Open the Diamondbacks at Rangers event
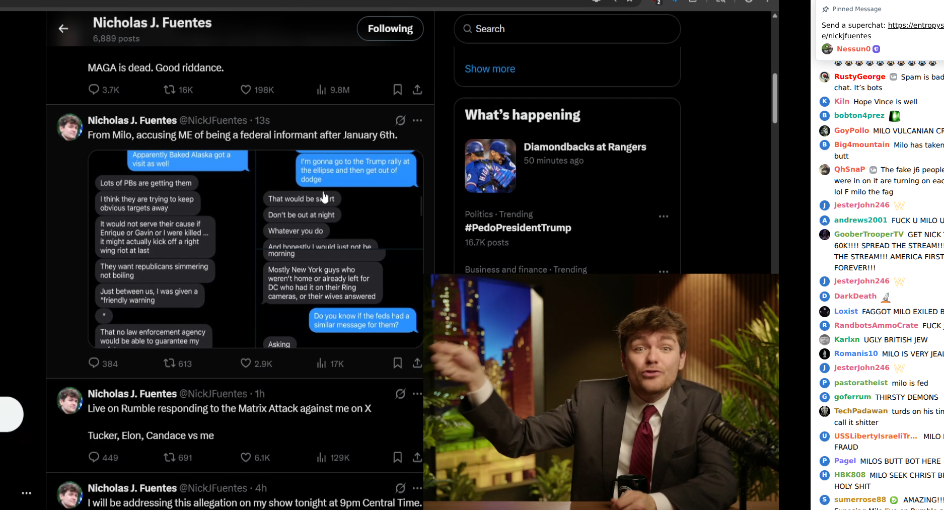 [585, 147]
